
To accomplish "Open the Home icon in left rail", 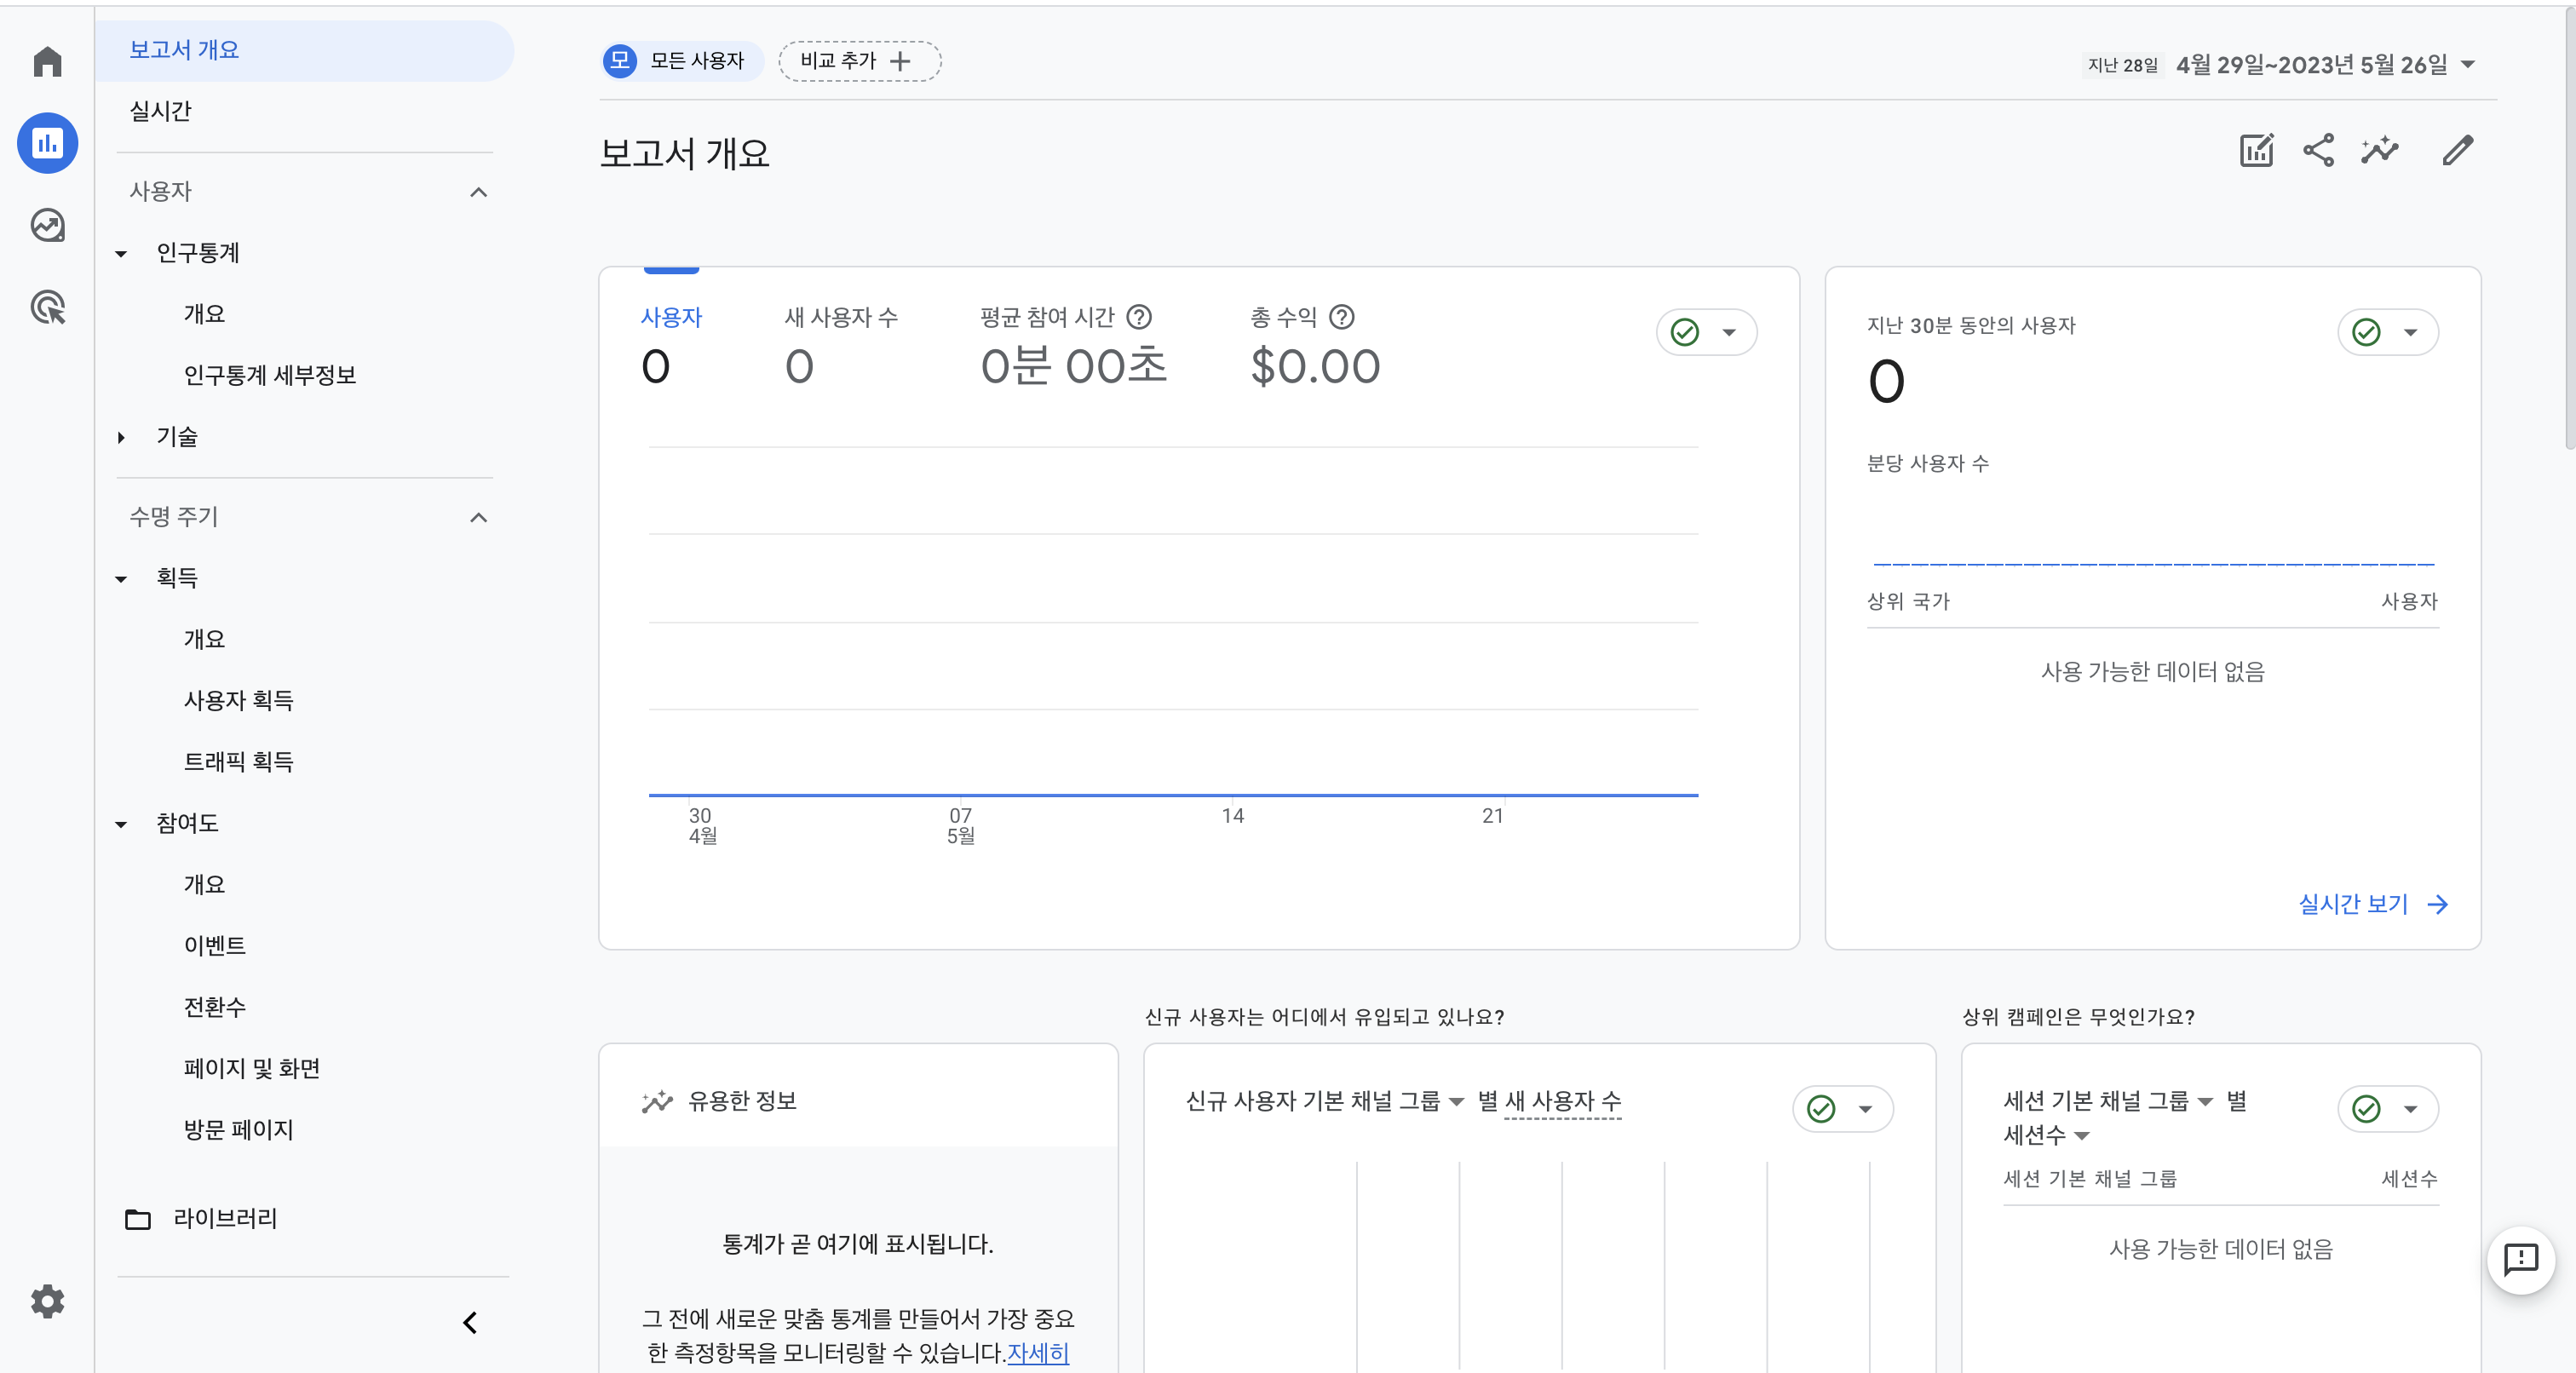I will point(47,61).
